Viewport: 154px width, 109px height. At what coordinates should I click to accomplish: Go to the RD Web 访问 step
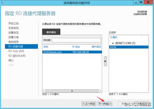(x=16, y=51)
